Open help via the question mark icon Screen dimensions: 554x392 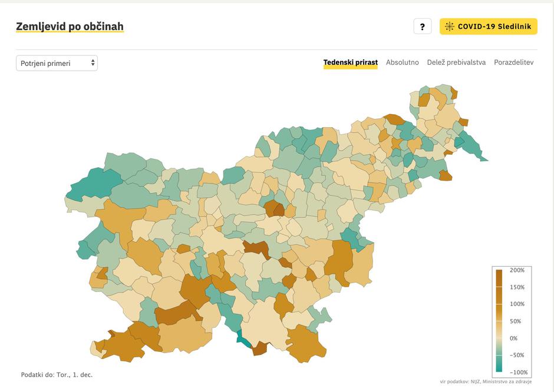click(x=422, y=26)
